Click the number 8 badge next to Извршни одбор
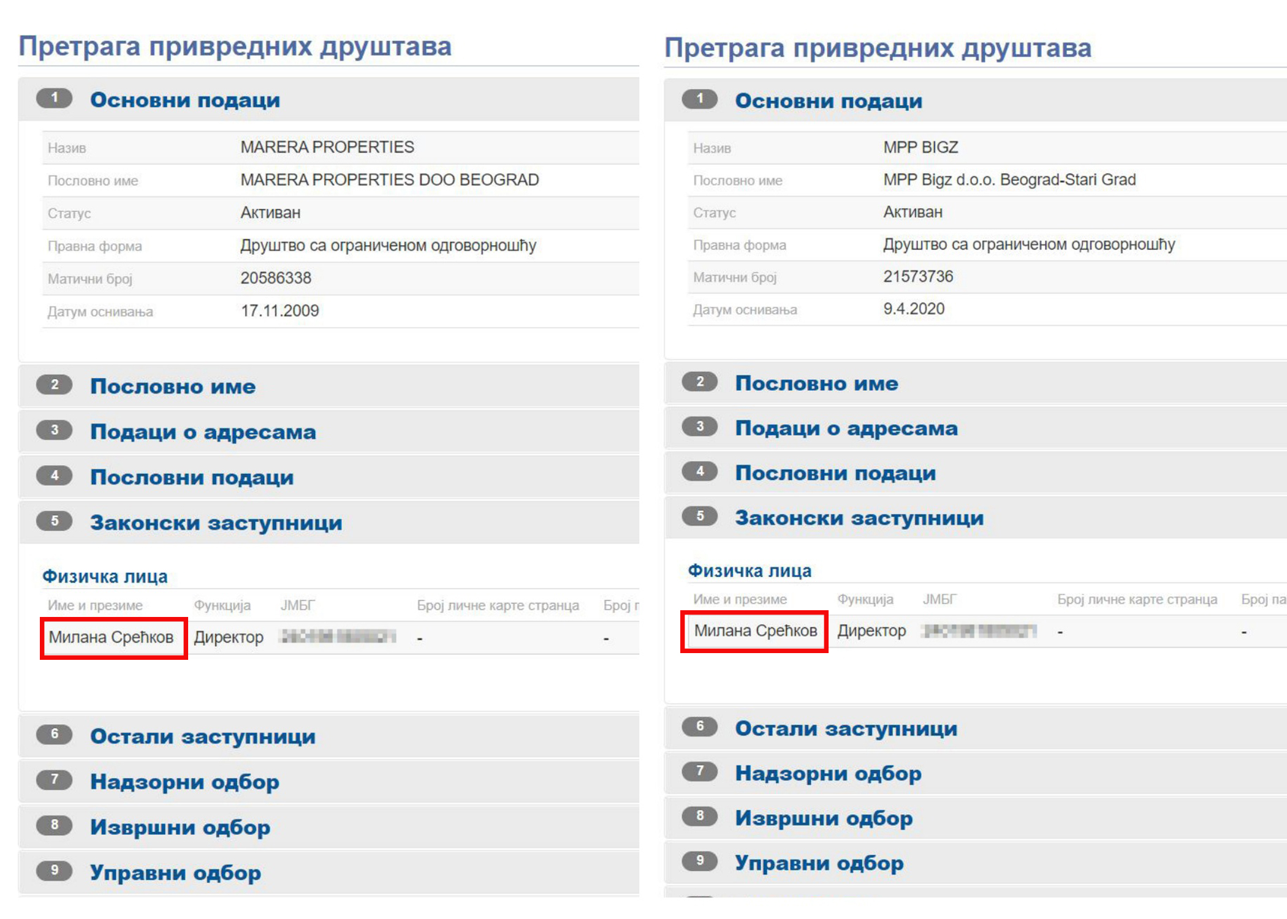This screenshot has width=1287, height=919. (55, 826)
